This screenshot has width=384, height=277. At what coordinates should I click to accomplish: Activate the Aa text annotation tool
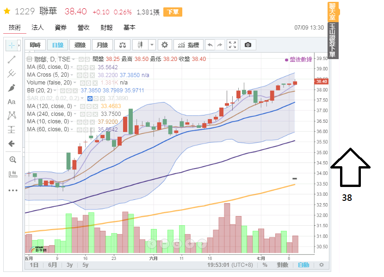point(12,102)
